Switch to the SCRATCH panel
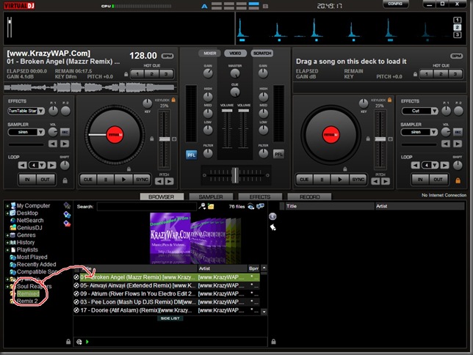The height and width of the screenshot is (355, 473). pos(262,54)
